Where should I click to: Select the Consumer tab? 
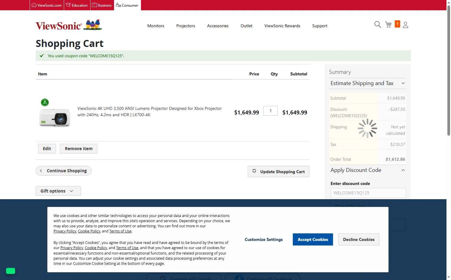[127, 5]
